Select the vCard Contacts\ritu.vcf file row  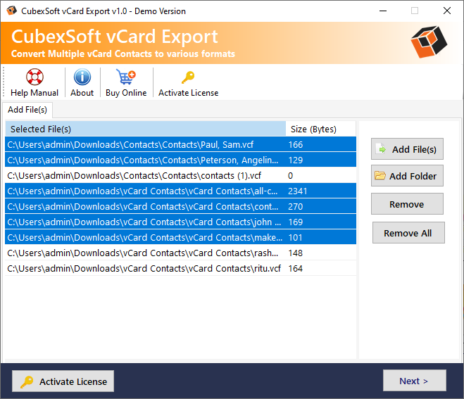[x=180, y=269]
